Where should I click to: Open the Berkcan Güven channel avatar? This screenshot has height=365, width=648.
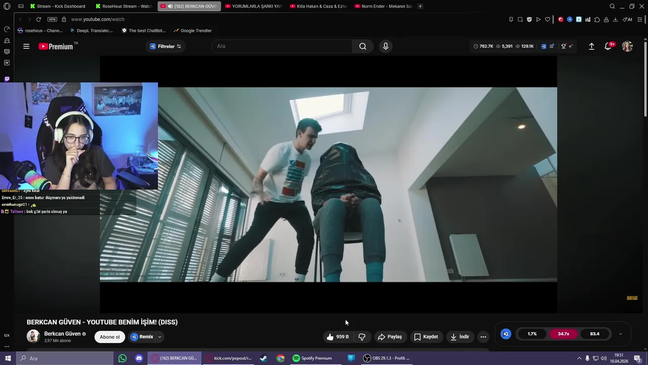point(33,337)
